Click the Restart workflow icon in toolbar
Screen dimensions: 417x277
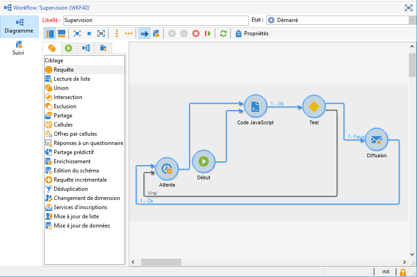point(208,33)
